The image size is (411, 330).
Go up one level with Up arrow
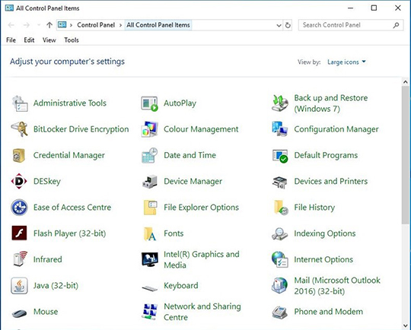[x=49, y=25]
